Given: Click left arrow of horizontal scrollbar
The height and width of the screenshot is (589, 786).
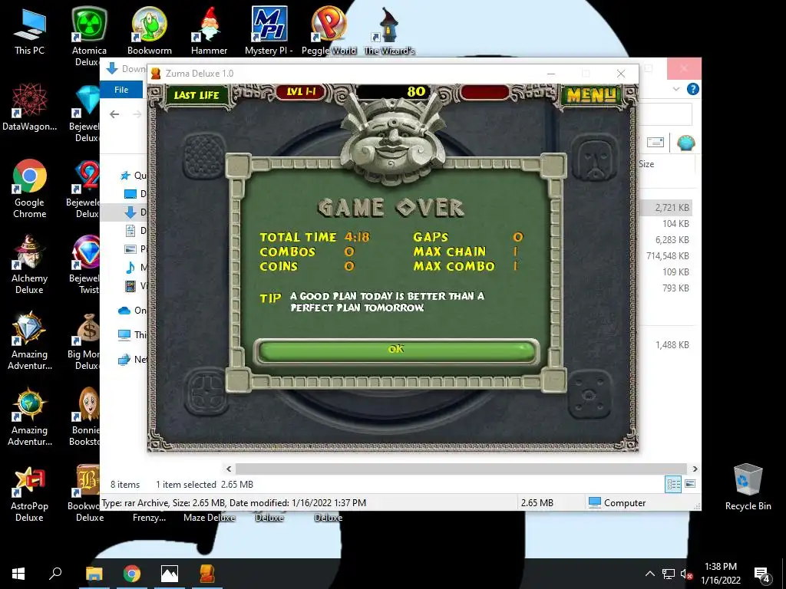Looking at the screenshot, I should pos(229,469).
